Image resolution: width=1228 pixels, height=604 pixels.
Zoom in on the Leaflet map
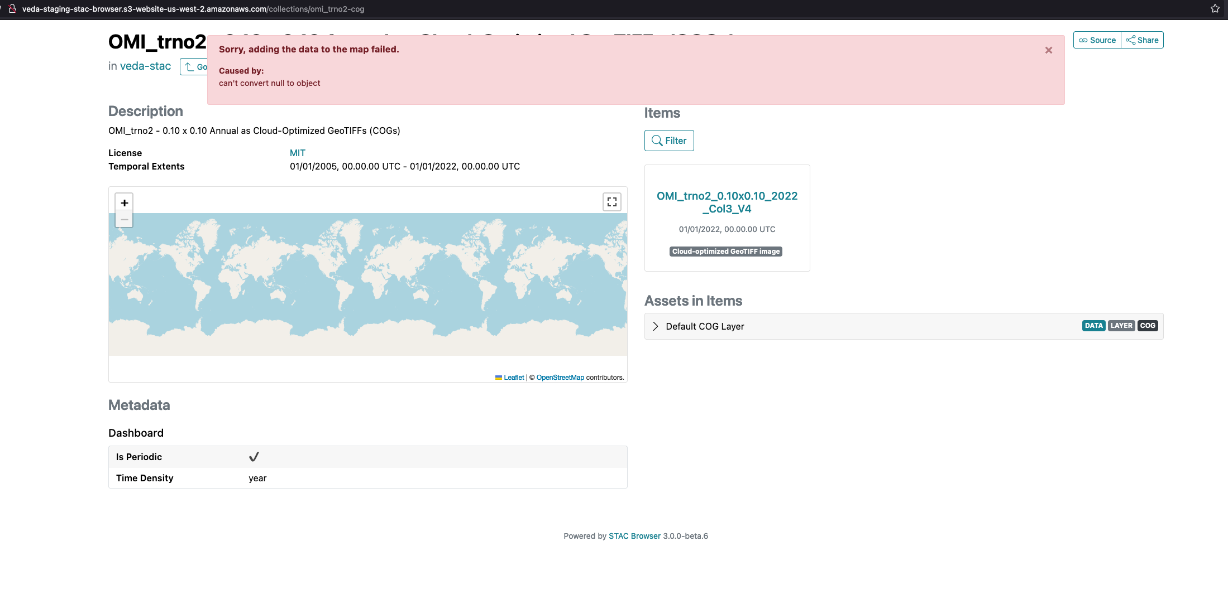[x=124, y=202]
